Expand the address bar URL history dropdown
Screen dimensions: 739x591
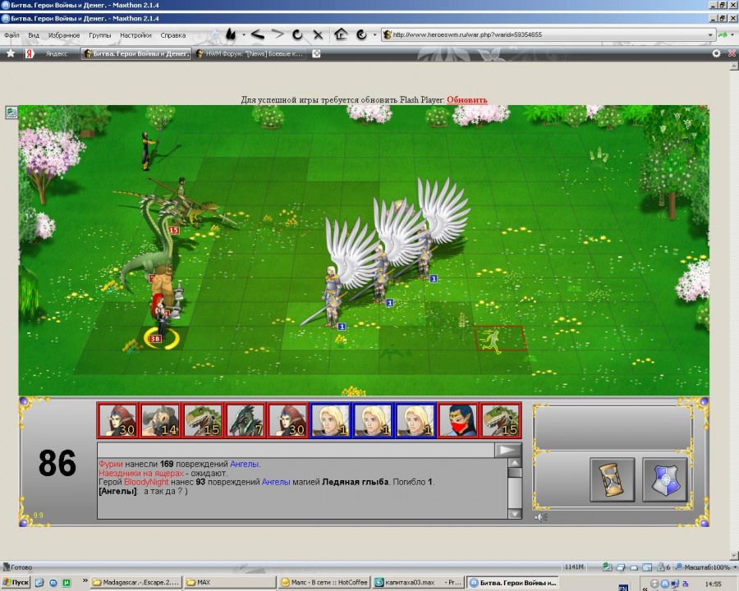click(x=710, y=34)
